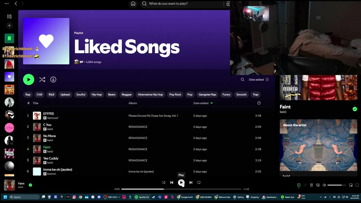Screen dimensions: 361x203
Task: Filter songs by Hip Hop tag
Action: click(97, 94)
